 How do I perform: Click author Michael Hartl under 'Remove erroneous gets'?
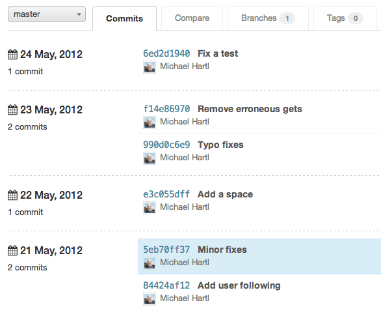pyautogui.click(x=185, y=121)
